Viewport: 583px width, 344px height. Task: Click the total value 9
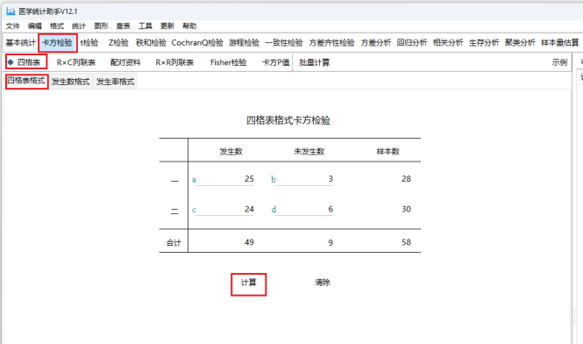[x=331, y=243]
